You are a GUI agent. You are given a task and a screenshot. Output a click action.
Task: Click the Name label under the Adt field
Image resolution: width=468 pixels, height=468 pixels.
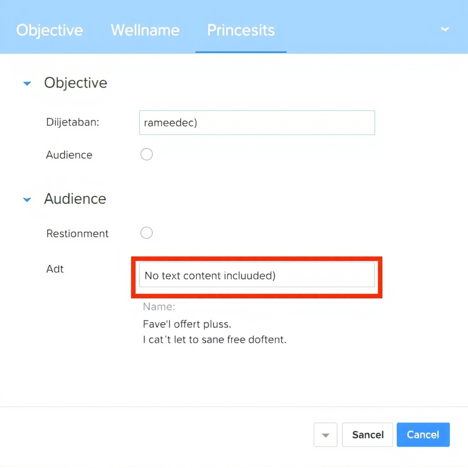click(159, 307)
